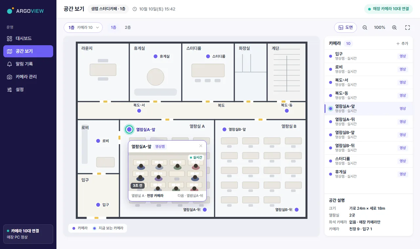Open 영상 for the 로비 row

point(403,69)
